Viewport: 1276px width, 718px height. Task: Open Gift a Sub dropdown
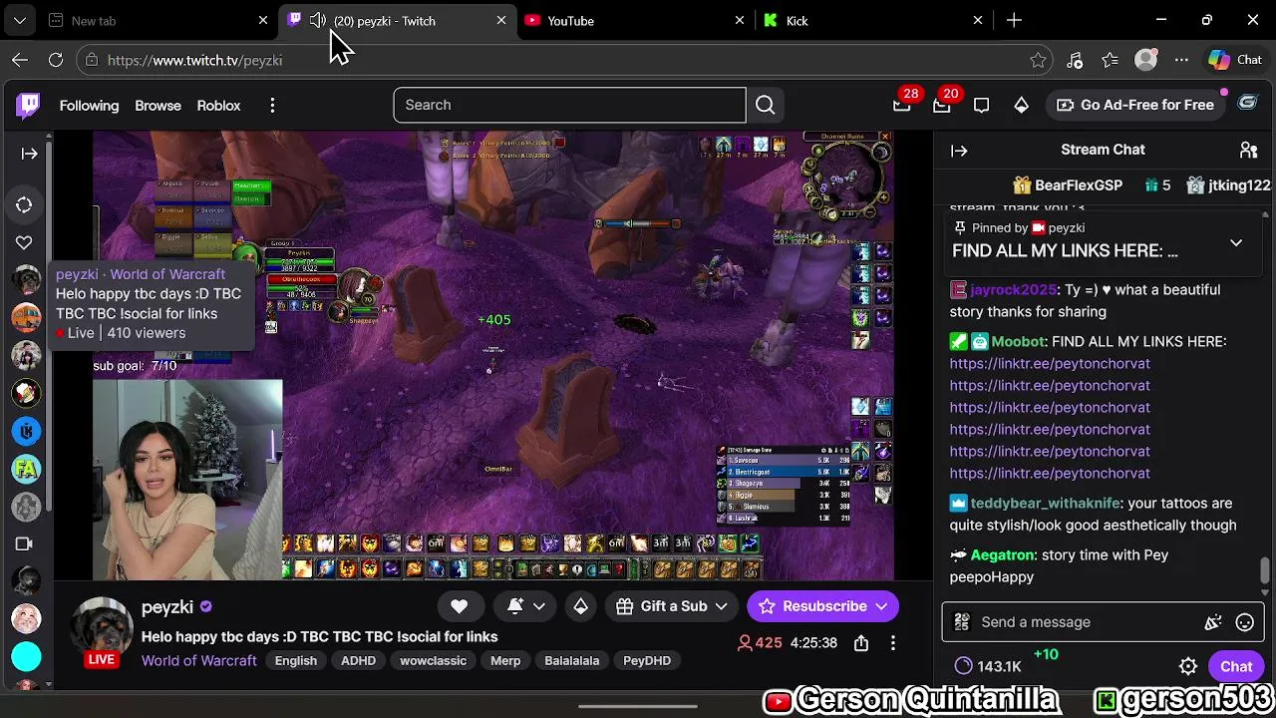pos(672,606)
